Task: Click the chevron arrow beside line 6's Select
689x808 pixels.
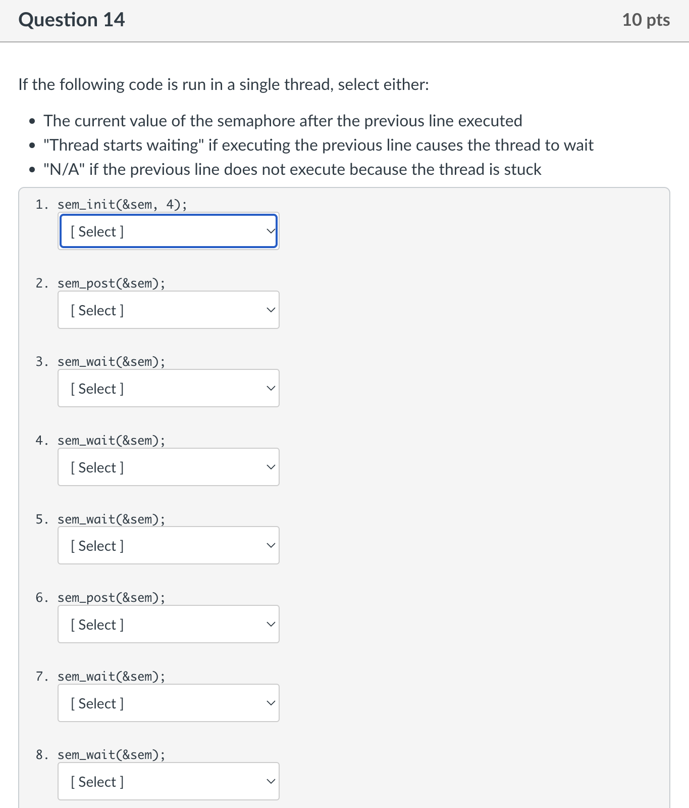Action: click(271, 624)
